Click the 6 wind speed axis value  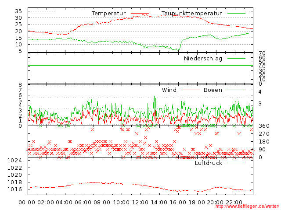tap(20, 95)
